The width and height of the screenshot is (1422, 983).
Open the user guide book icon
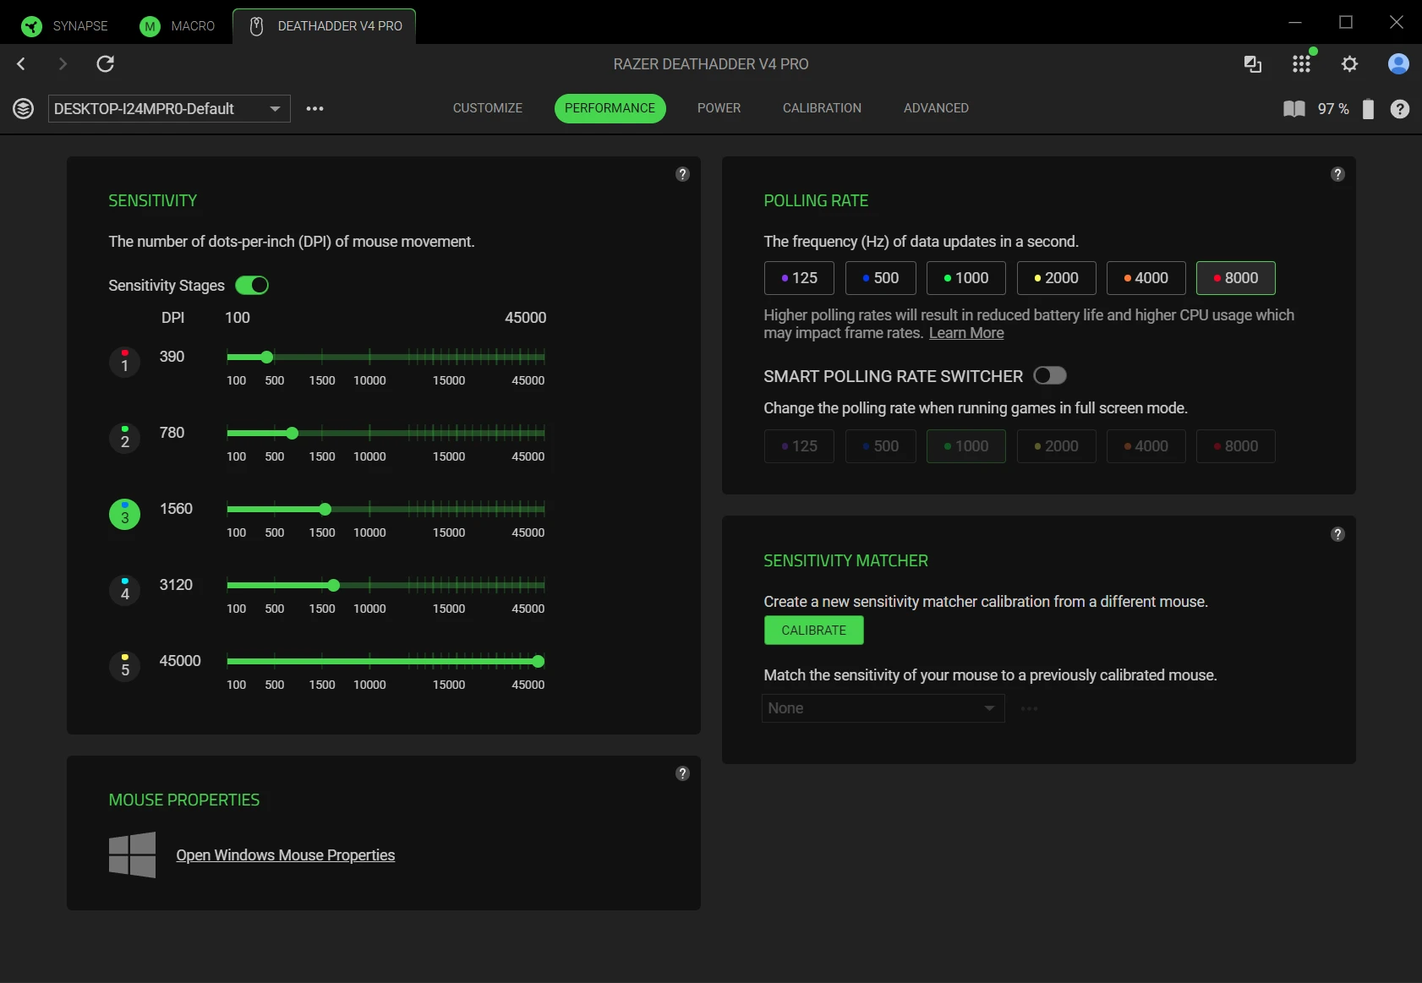click(1293, 109)
